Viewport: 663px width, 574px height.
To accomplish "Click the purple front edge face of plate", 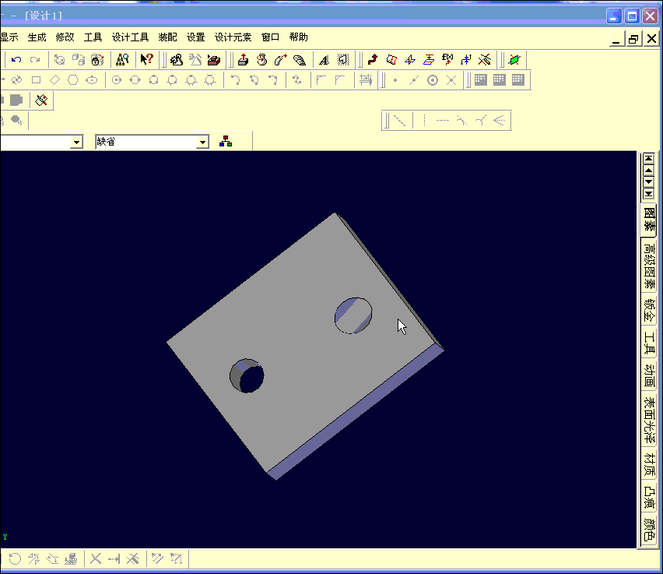I will click(x=355, y=412).
